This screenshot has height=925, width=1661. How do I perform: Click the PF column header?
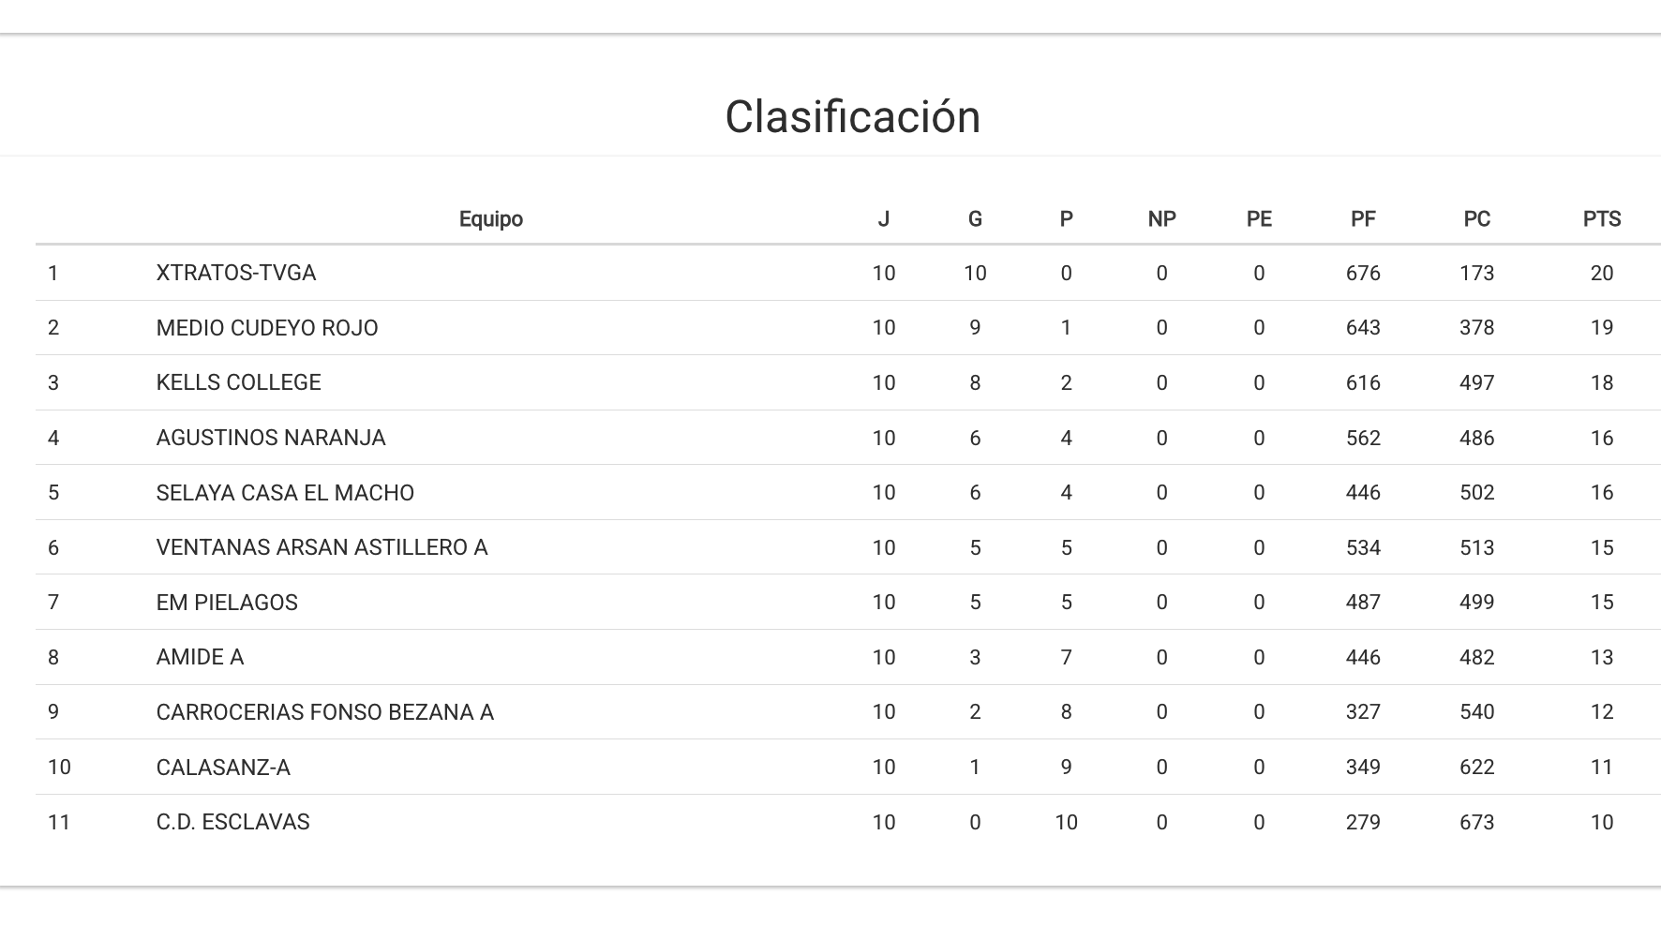[x=1362, y=219]
